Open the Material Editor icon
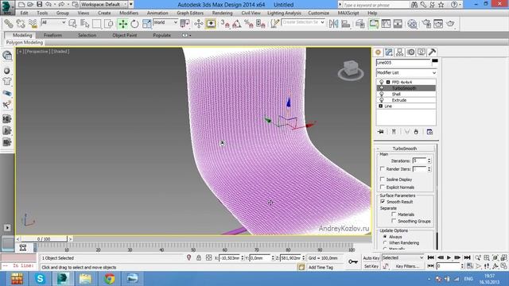The image size is (509, 286). pos(412,24)
